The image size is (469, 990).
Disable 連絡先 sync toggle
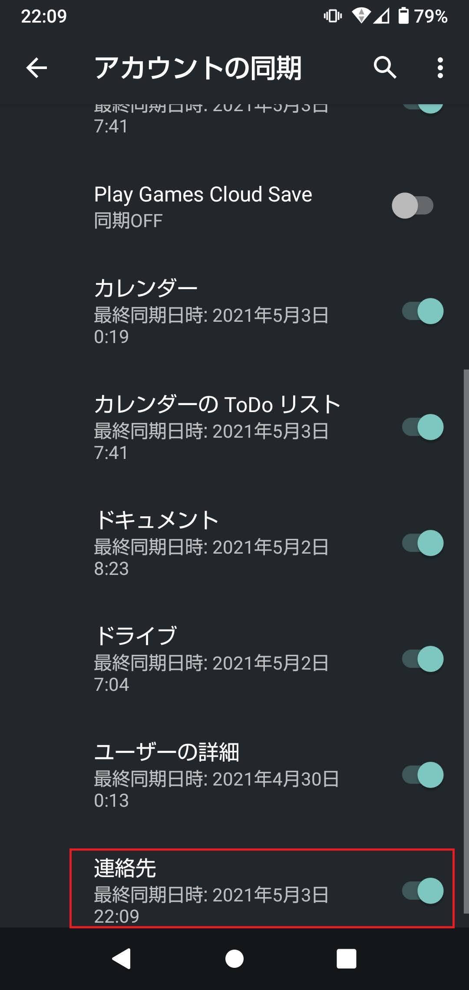pyautogui.click(x=423, y=891)
